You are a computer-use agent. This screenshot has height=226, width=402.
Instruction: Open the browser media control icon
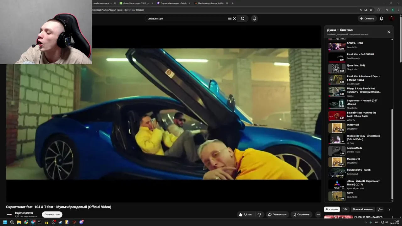[x=387, y=10]
